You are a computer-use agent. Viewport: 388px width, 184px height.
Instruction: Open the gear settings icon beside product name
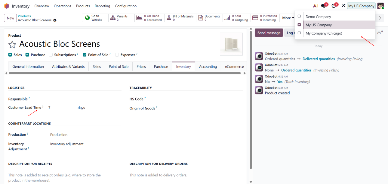(x=55, y=20)
